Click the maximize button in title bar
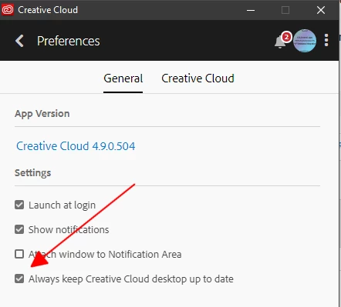 285,10
